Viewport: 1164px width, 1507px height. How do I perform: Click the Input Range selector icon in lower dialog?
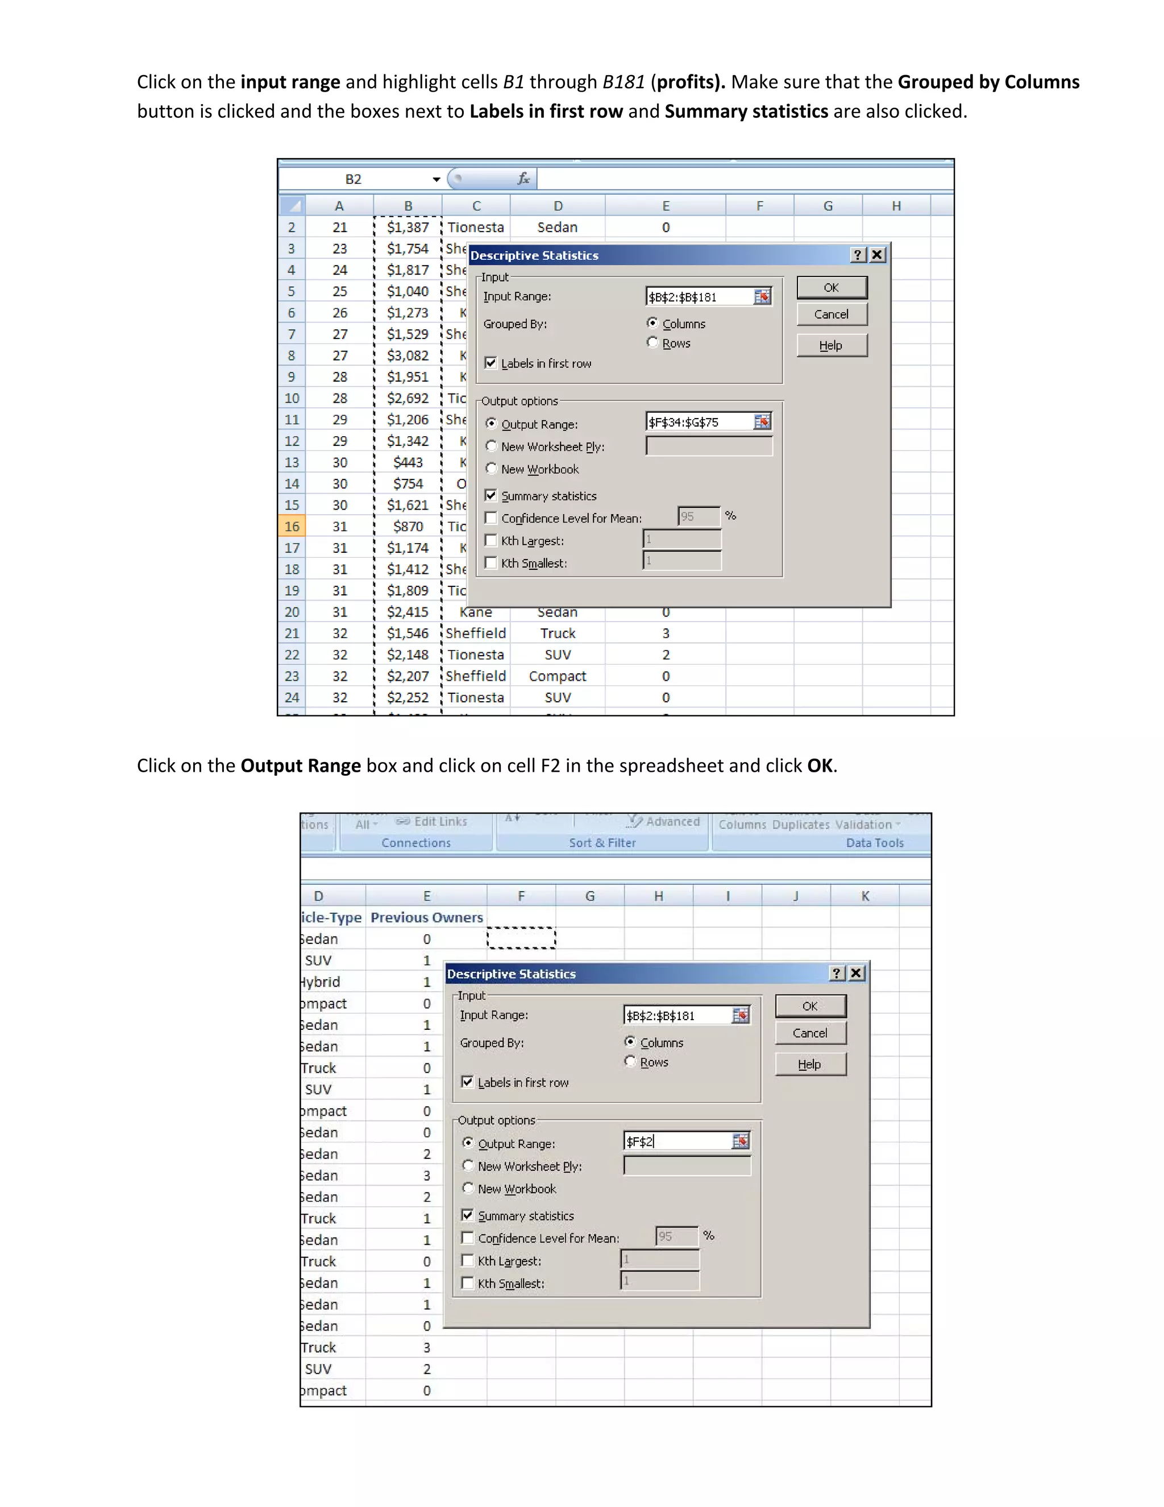740,1015
